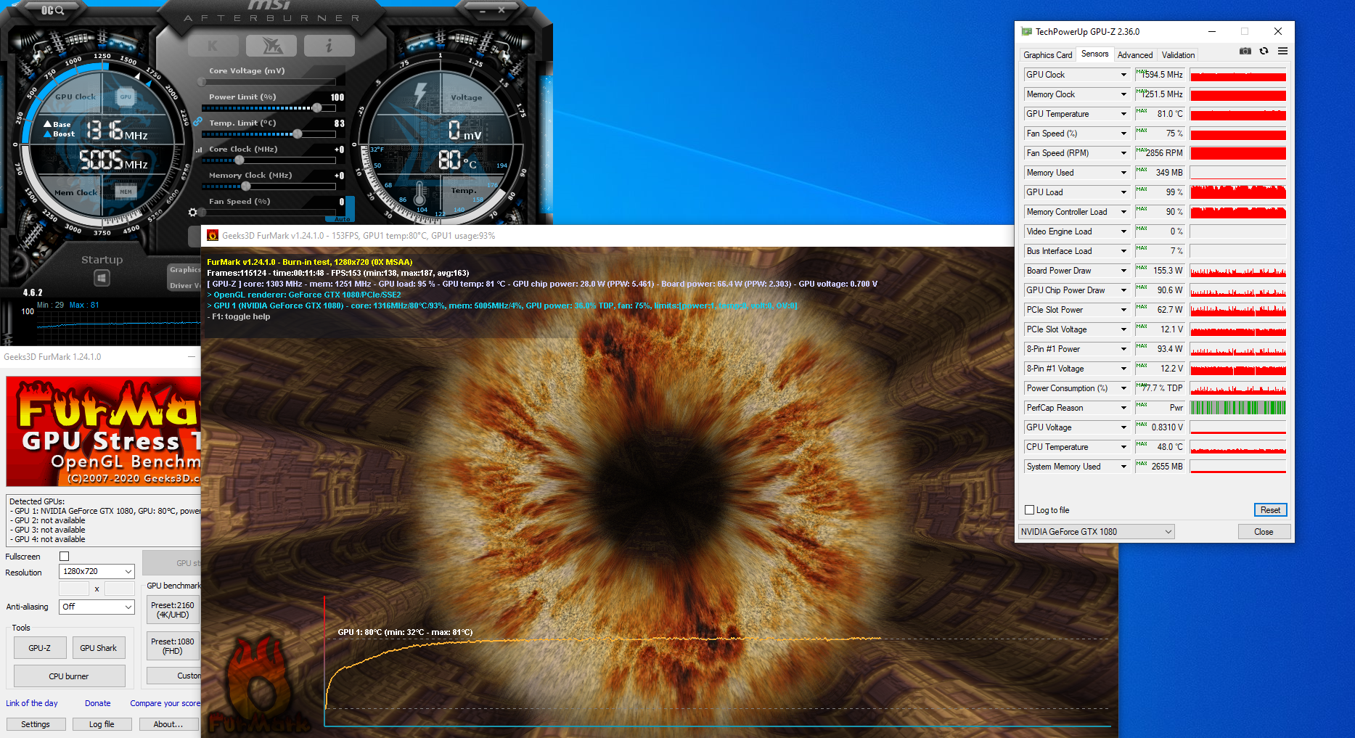The height and width of the screenshot is (738, 1355).
Task: Launch GPU Shark from FurMark tools
Action: click(98, 648)
